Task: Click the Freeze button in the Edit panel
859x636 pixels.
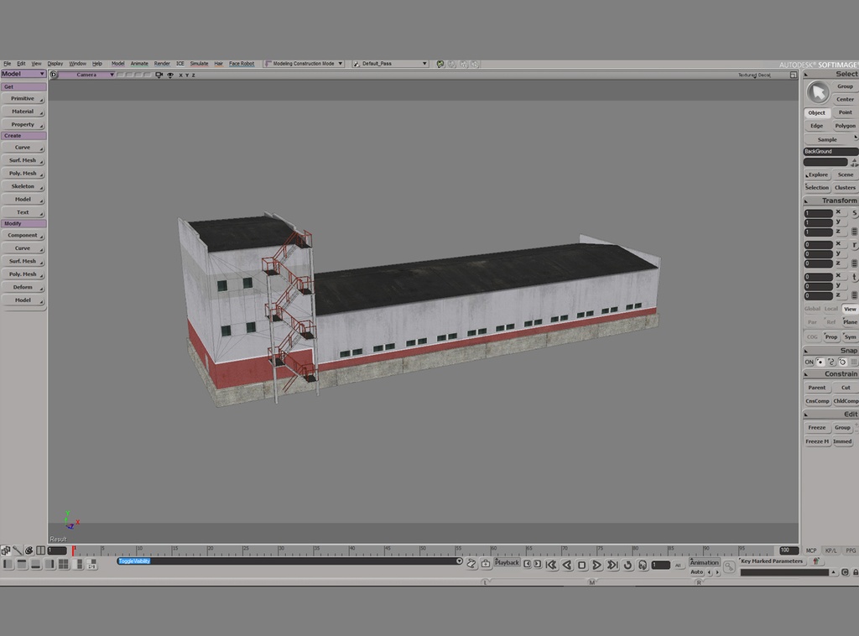Action: click(816, 427)
